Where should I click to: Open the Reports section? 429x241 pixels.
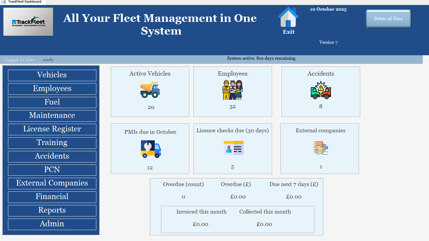pyautogui.click(x=52, y=210)
